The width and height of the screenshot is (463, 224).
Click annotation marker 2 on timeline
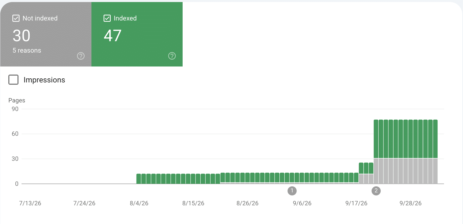point(376,191)
